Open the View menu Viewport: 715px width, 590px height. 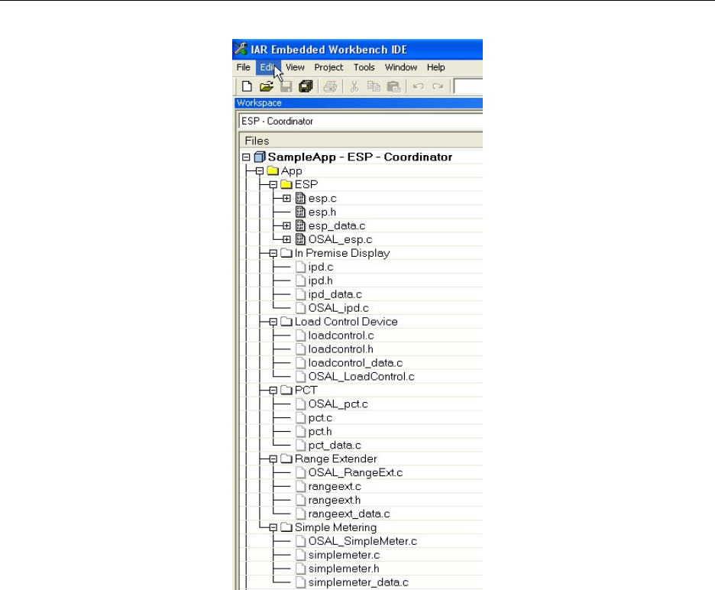[x=295, y=67]
